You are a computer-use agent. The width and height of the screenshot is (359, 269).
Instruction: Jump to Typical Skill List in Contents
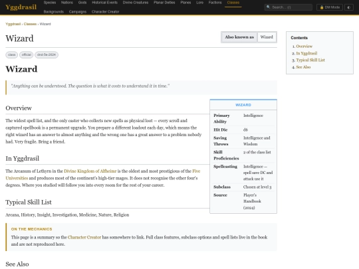pos(310,60)
